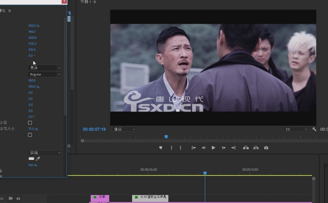This screenshot has width=328, height=203.
Task: Open the font family dropdown 黑体
Action: (x=45, y=68)
